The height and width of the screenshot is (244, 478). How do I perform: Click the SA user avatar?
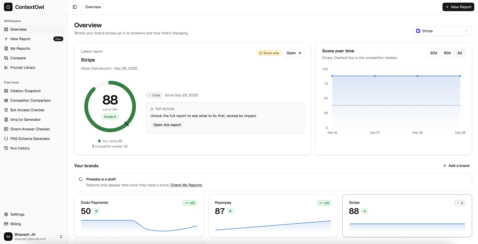point(8,237)
